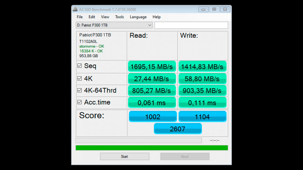Click the 4K write result 58,80 MB/s
This screenshot has height=170, width=303.
coord(202,79)
